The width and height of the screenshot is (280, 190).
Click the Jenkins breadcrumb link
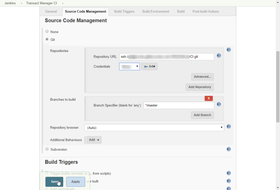pos(10,3)
